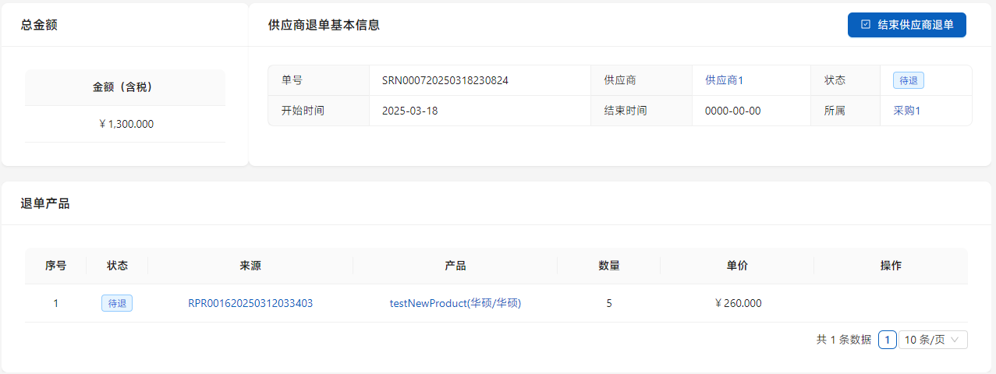
Task: Click the order number SRN000720250318230824
Action: 445,80
